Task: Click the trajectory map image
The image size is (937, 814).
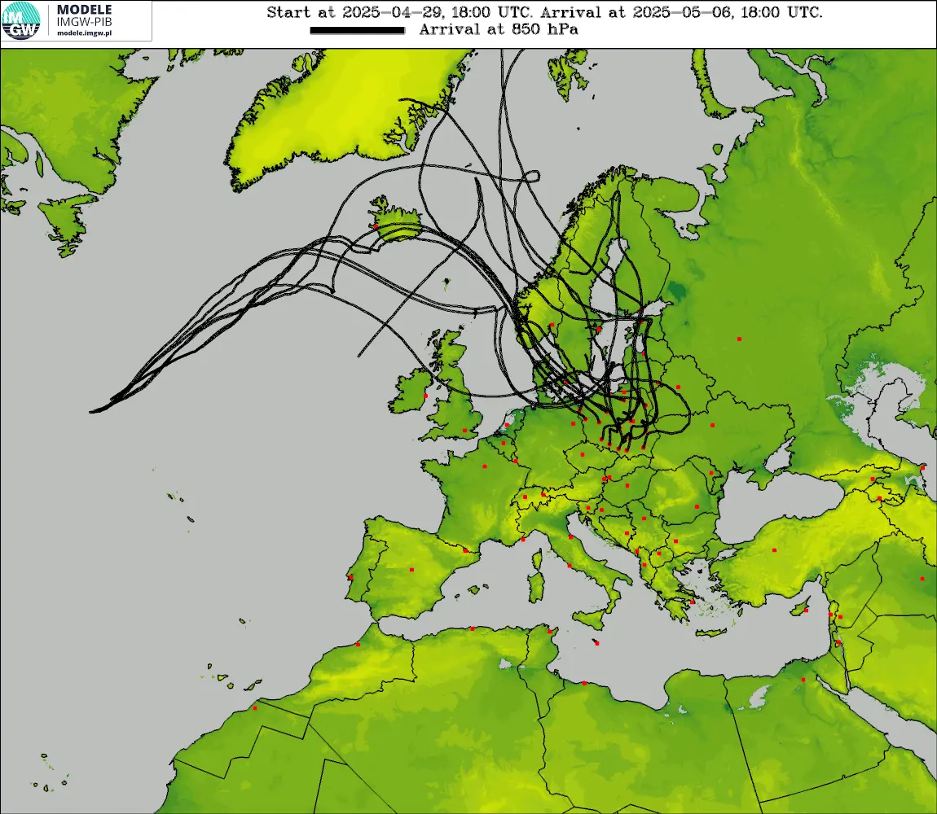Action: (468, 431)
